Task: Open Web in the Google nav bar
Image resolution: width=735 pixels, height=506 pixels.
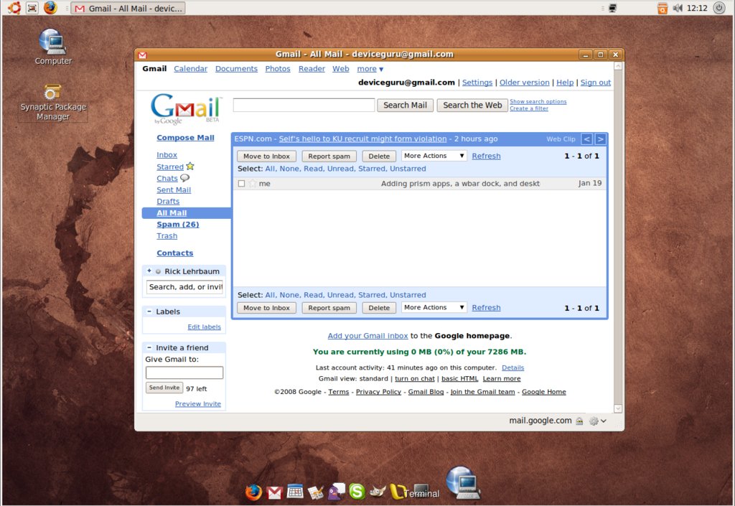Action: pos(341,69)
